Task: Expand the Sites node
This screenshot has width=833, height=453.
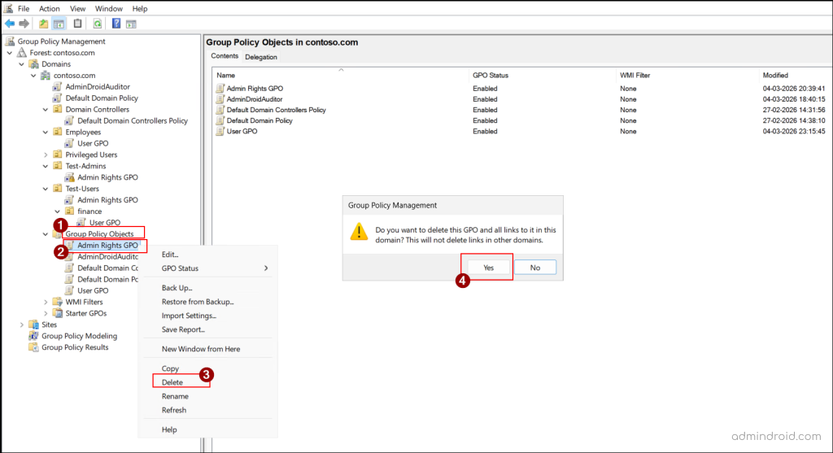Action: point(22,325)
